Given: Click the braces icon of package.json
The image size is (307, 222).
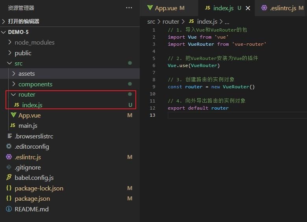Looking at the screenshot, I should [x=9, y=199].
